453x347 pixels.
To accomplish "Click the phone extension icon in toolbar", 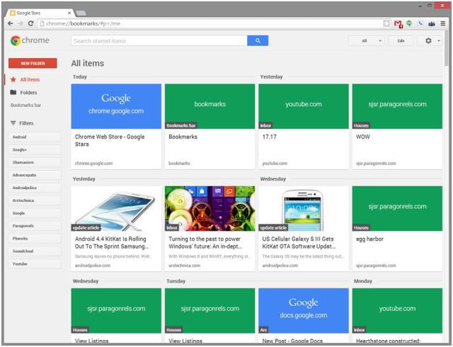I will (x=420, y=23).
